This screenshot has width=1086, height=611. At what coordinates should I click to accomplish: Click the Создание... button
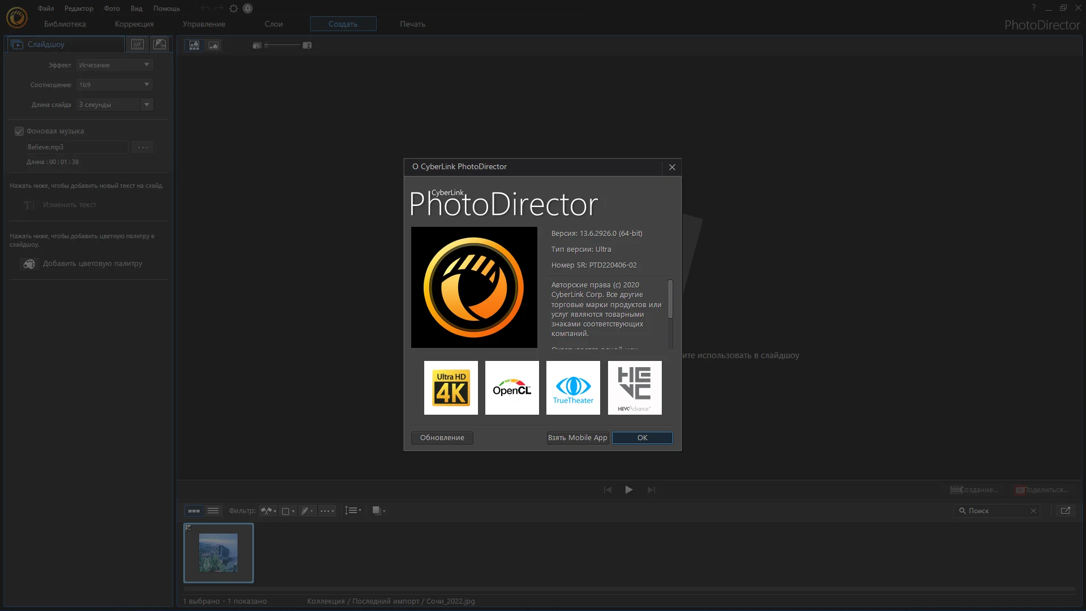tap(973, 490)
